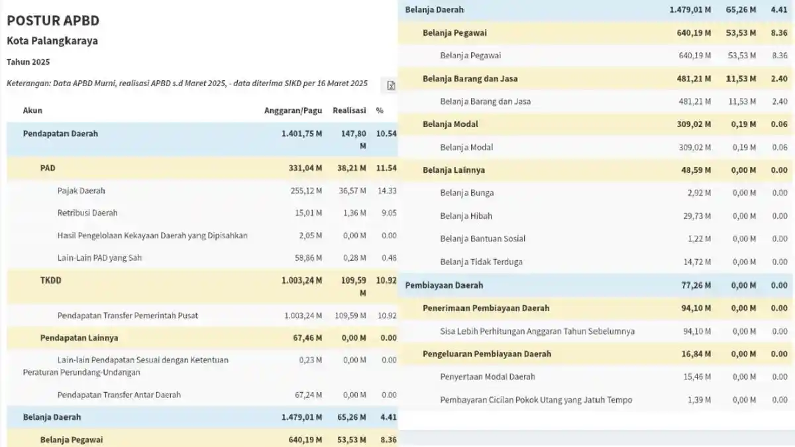Click the 1,39 M Cicilan Pokok value
Image resolution: width=795 pixels, height=447 pixels.
tap(699, 400)
